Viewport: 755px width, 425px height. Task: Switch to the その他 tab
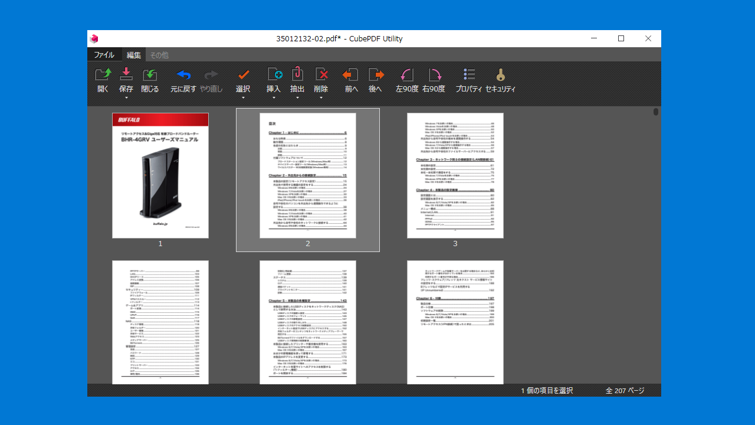pos(159,55)
